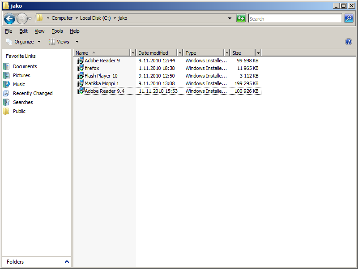Open Searches in Favorite Links
Image resolution: width=358 pixels, height=269 pixels.
coord(23,102)
